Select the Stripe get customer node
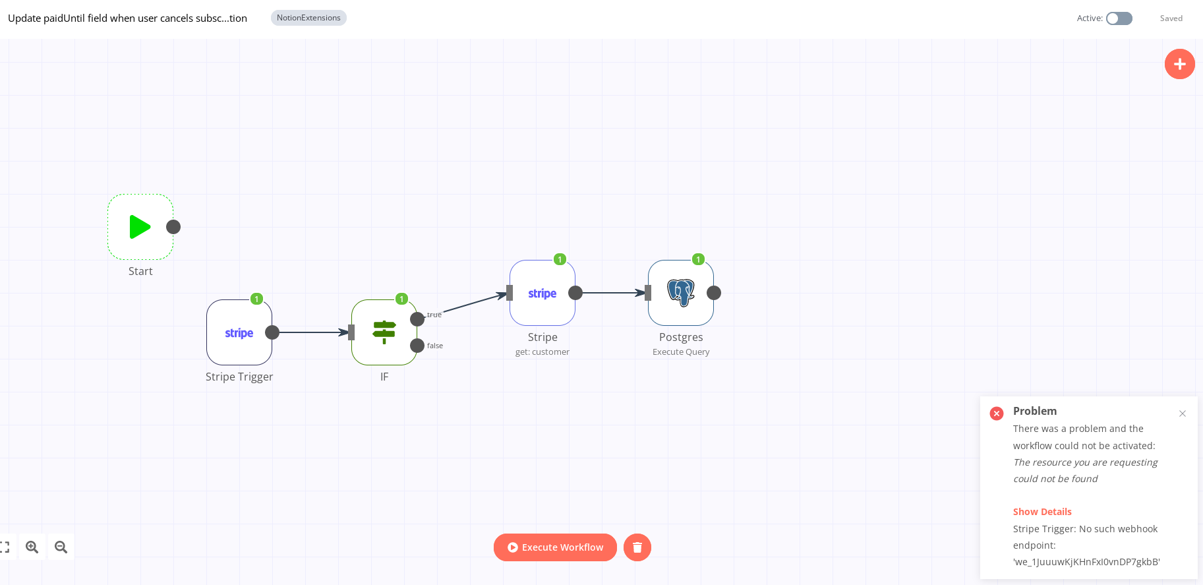 (543, 293)
